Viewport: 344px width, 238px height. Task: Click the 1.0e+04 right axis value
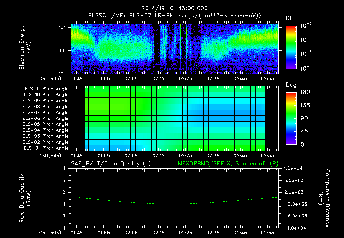tap(293, 168)
